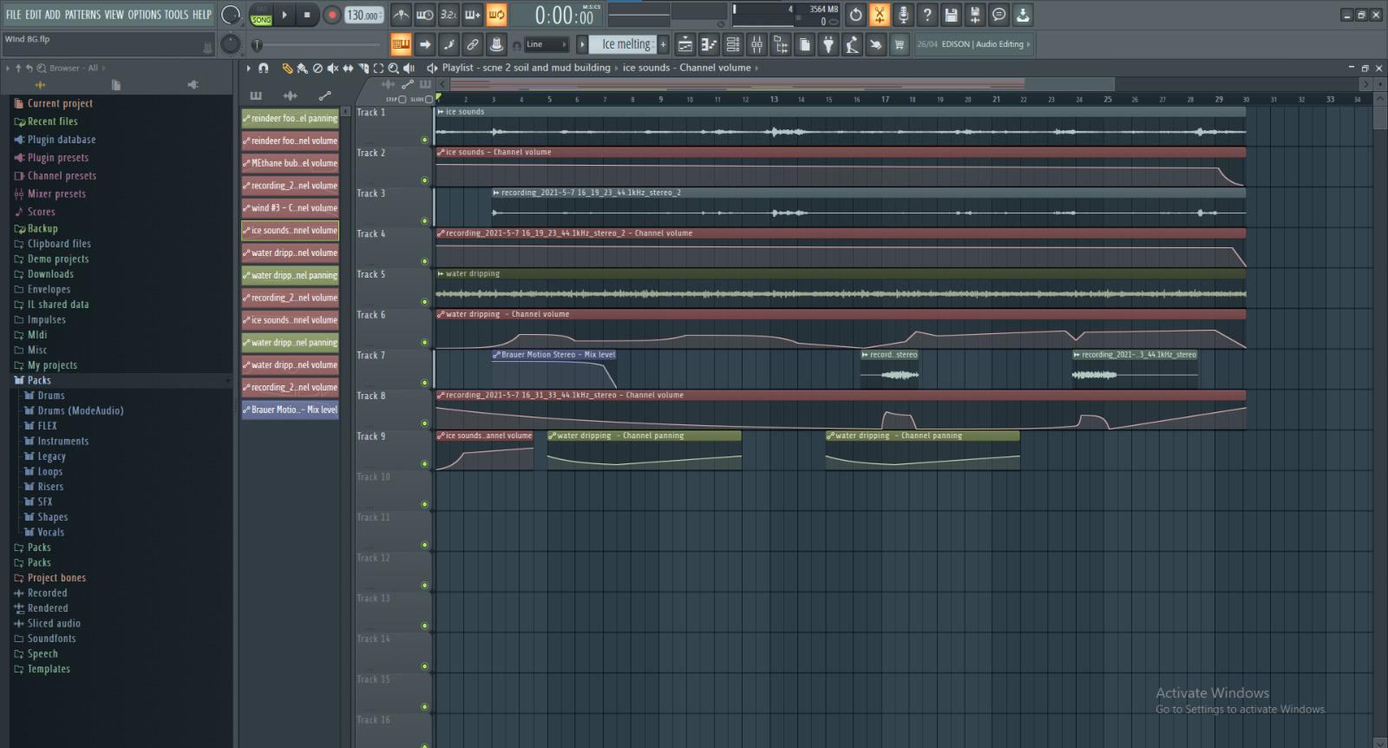Toggle the SLIDE checkbox
The width and height of the screenshot is (1388, 748).
pos(428,99)
